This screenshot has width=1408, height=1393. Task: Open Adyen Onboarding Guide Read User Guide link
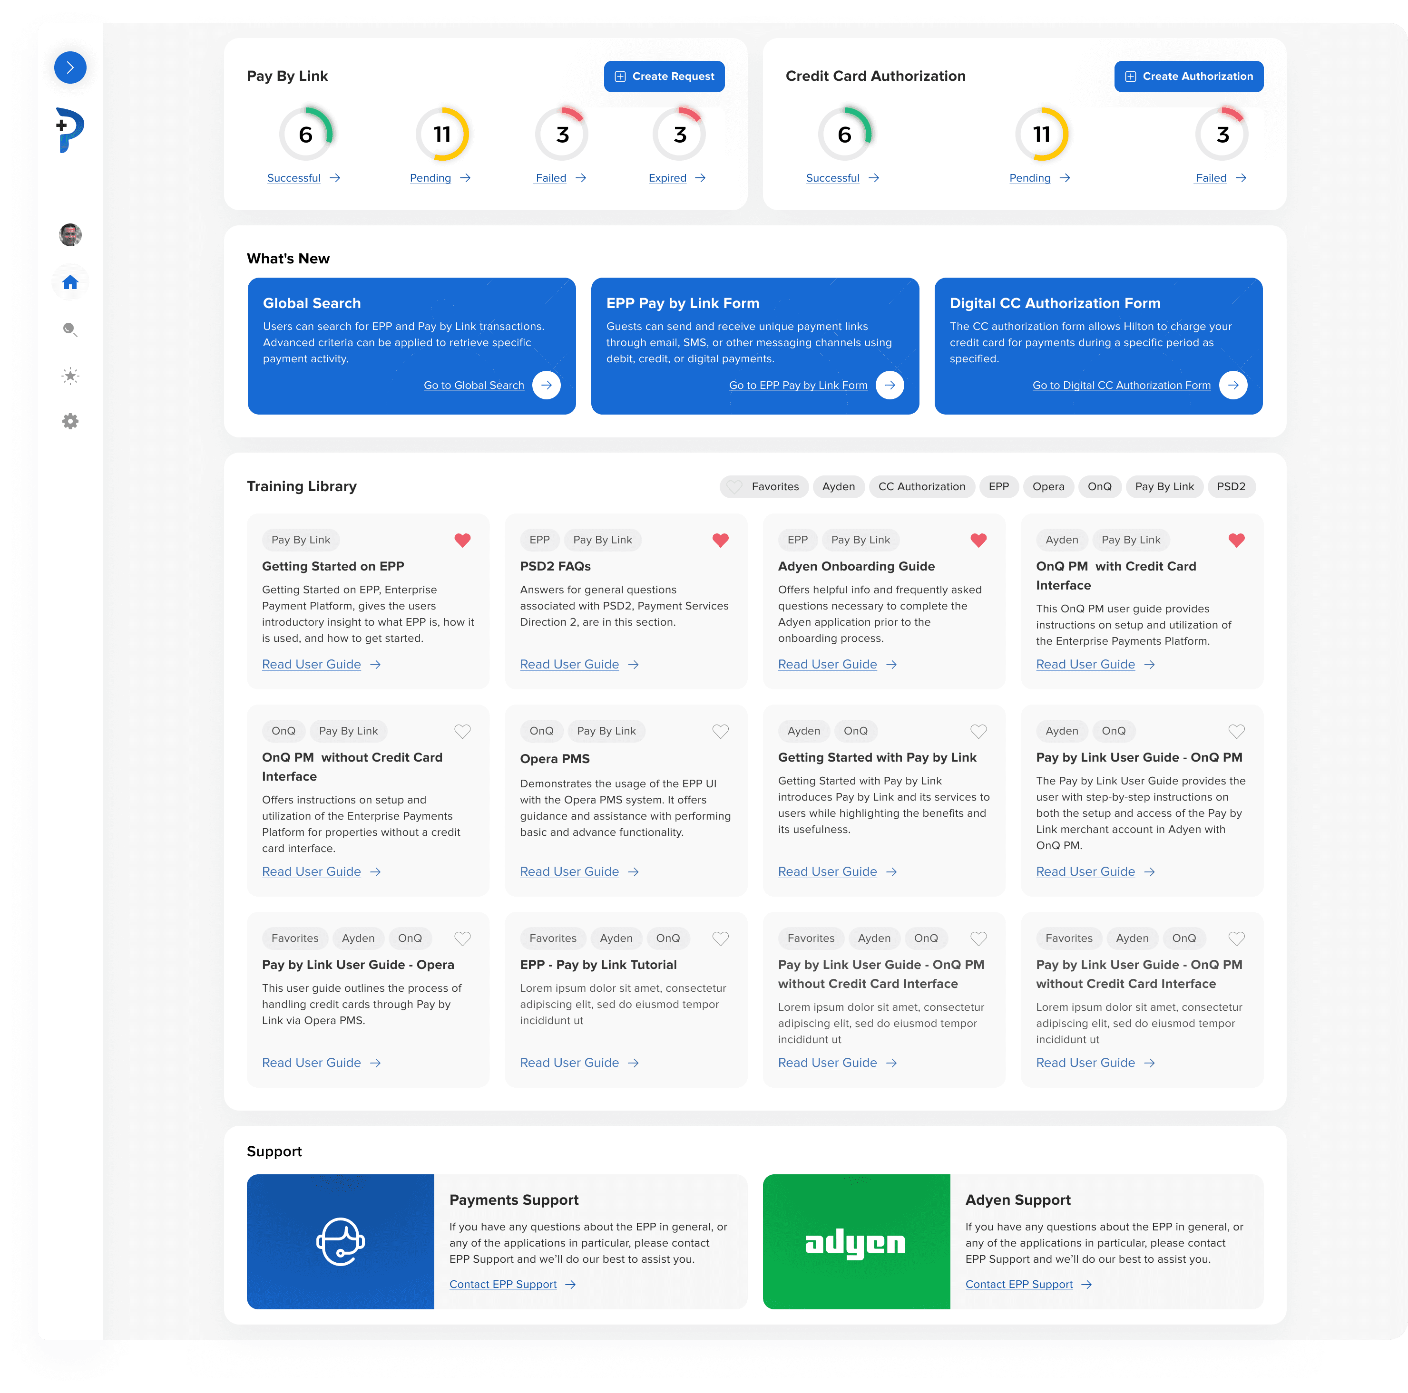(x=827, y=665)
